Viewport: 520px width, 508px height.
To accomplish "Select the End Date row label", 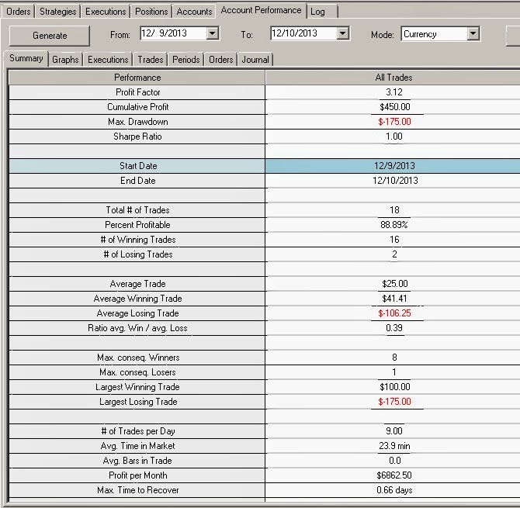I will (x=138, y=181).
